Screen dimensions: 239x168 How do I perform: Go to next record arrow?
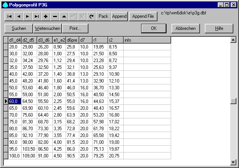pos(27,17)
